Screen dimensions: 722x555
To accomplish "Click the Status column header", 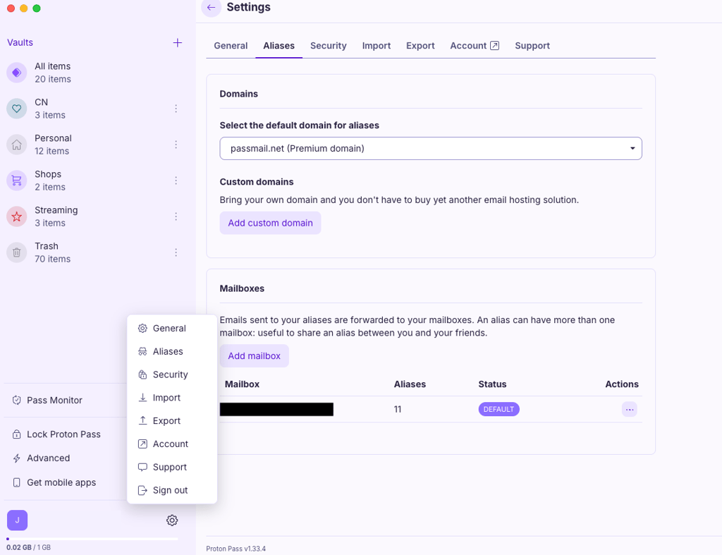I will (x=492, y=384).
